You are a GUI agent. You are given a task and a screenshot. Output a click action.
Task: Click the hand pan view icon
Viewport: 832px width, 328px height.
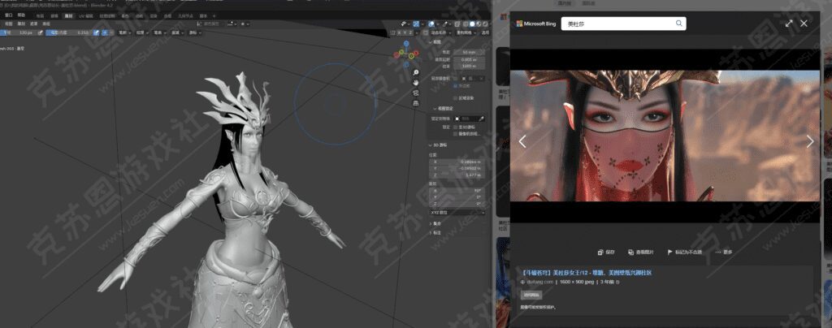point(415,82)
